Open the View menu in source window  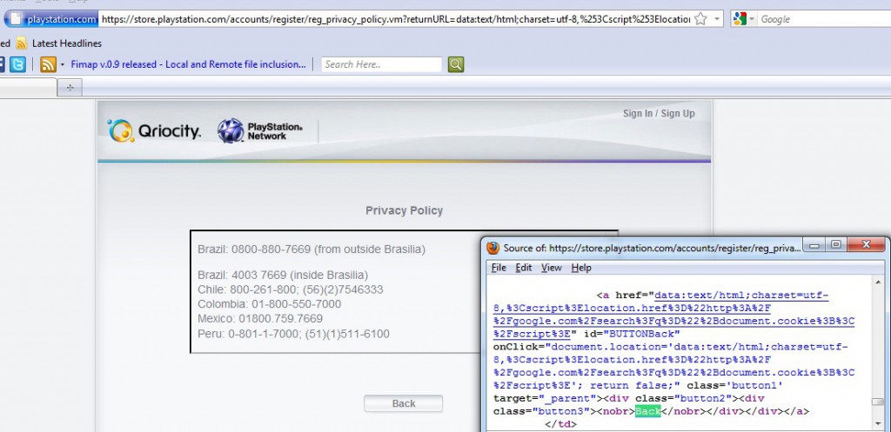551,268
